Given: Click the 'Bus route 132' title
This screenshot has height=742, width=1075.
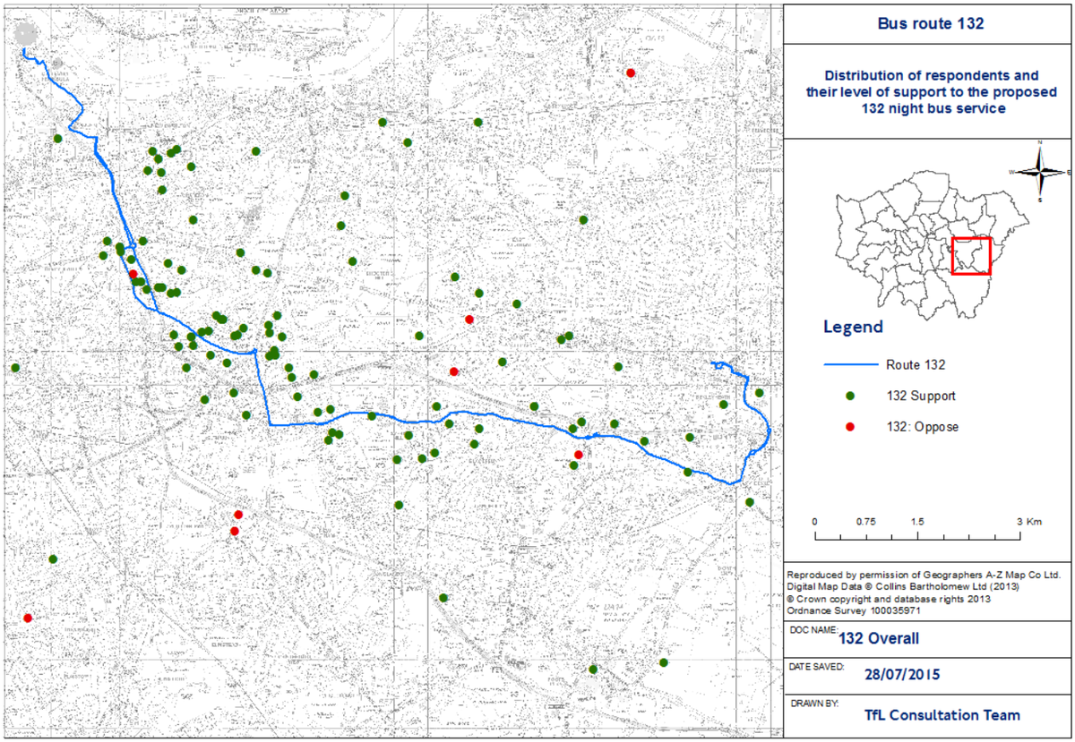Looking at the screenshot, I should point(931,24).
